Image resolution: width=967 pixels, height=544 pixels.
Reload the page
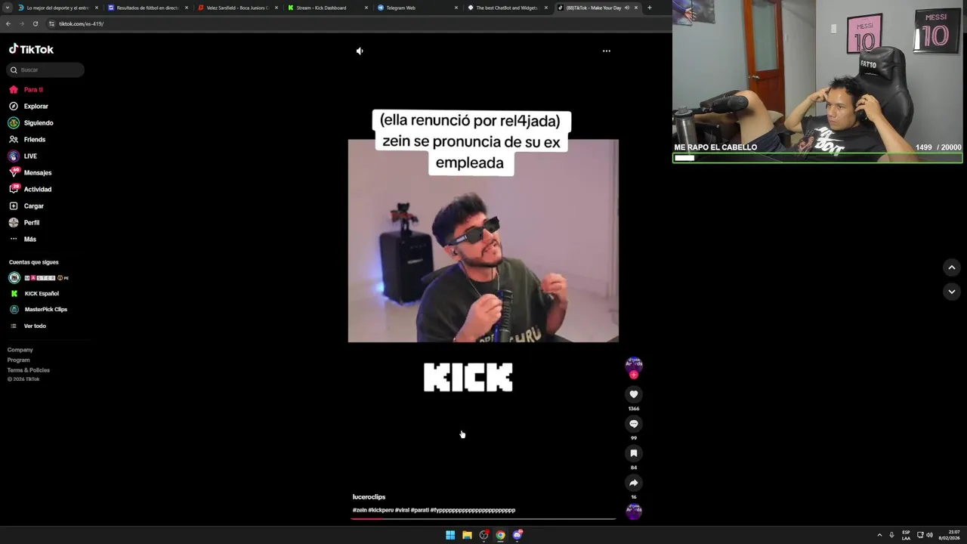coord(35,23)
